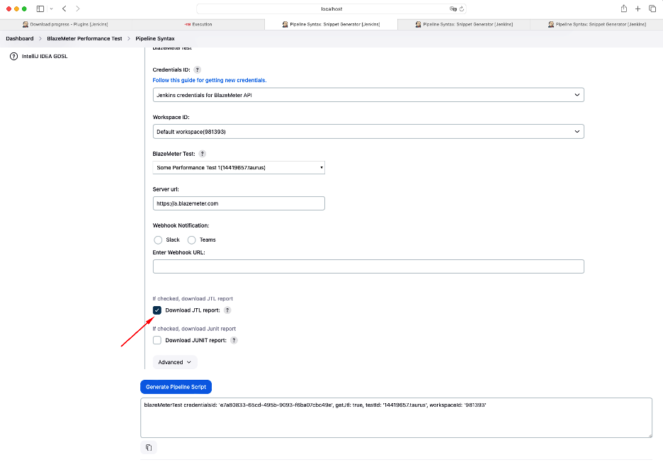Open help for Download JTL report
The height and width of the screenshot is (462, 663).
[227, 310]
